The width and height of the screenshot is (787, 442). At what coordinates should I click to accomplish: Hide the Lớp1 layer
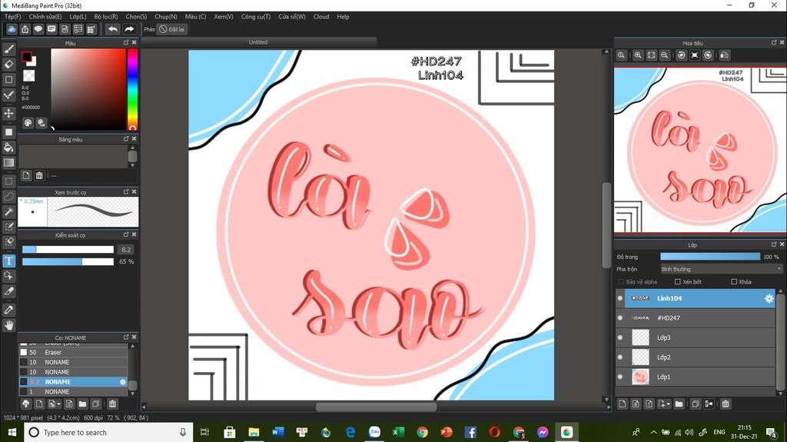tap(620, 377)
